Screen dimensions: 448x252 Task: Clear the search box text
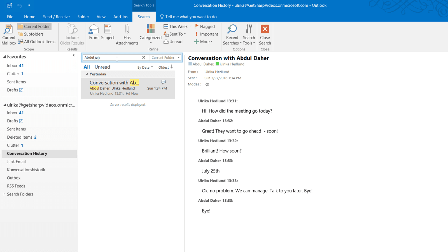pyautogui.click(x=144, y=57)
